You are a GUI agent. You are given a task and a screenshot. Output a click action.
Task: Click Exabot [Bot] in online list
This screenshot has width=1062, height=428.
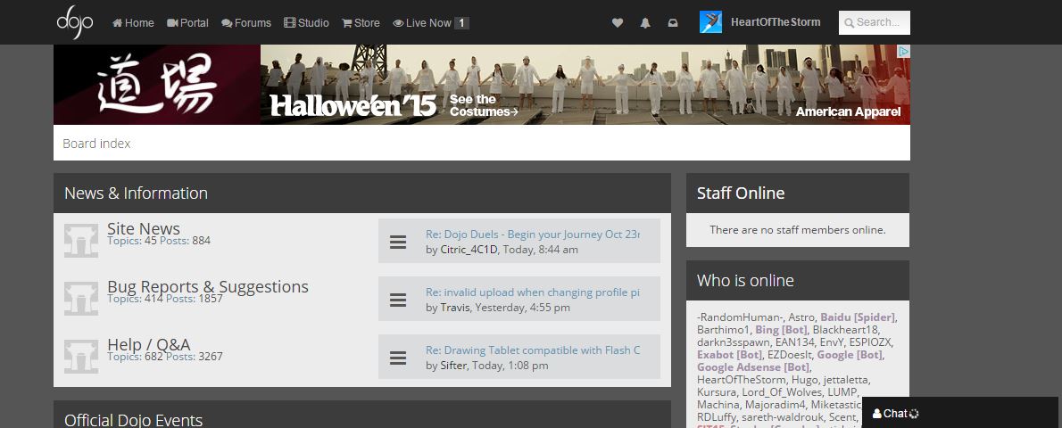729,355
